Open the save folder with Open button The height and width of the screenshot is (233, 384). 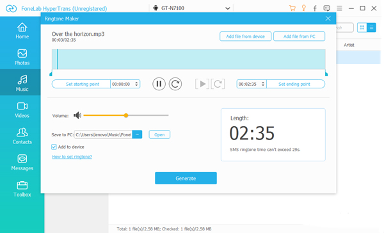click(x=159, y=134)
